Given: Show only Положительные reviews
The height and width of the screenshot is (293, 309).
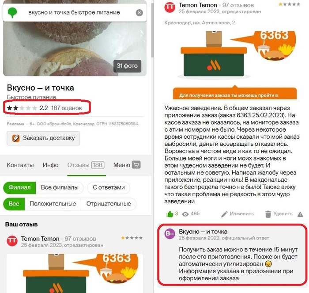Looking at the screenshot, I should click(x=53, y=204).
